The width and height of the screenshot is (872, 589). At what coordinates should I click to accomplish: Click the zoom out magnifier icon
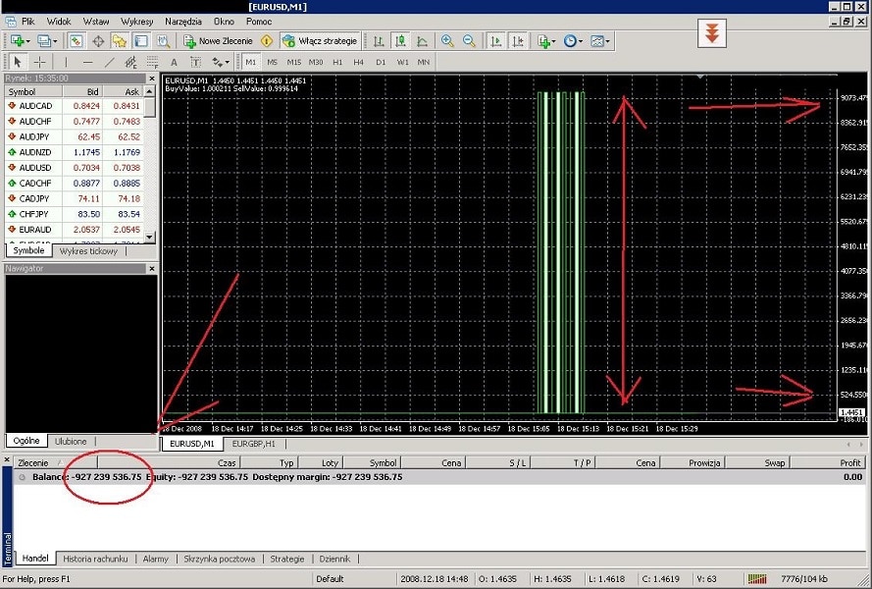click(469, 41)
